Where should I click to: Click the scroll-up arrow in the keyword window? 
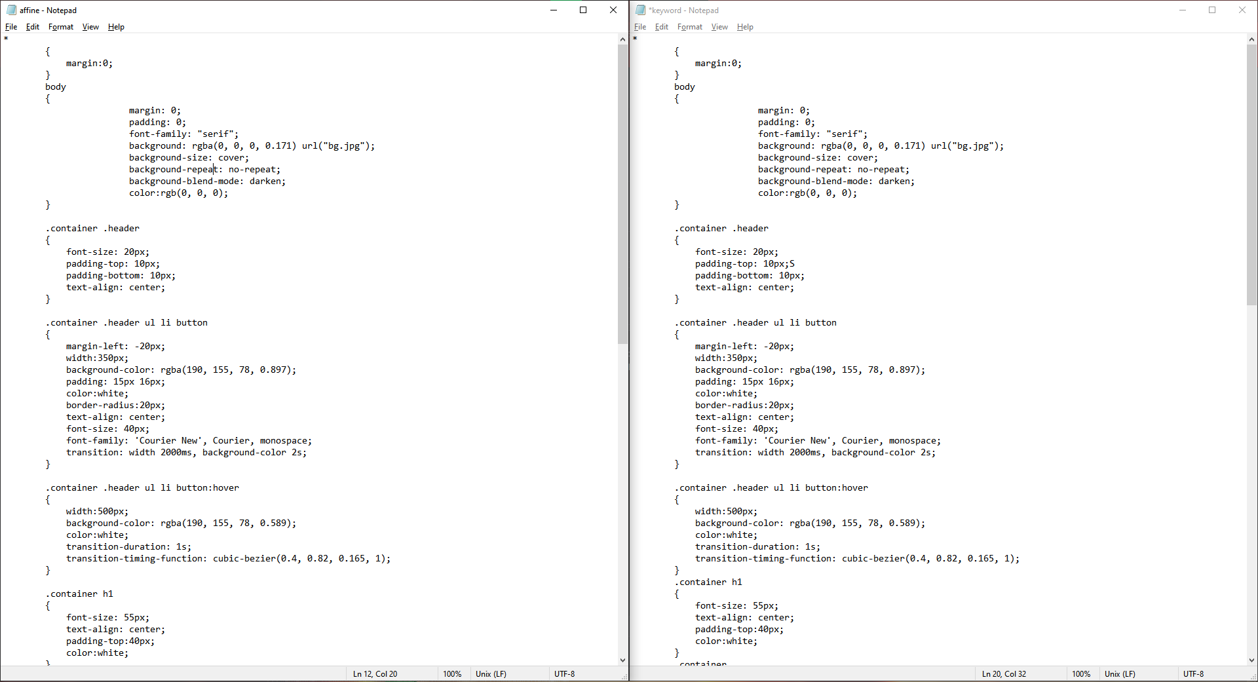[x=1251, y=39]
